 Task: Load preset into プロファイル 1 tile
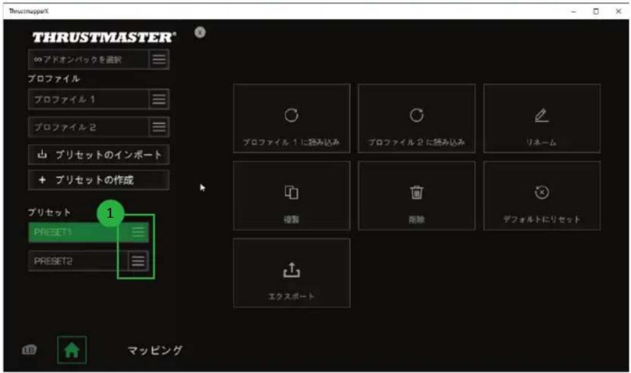(291, 118)
